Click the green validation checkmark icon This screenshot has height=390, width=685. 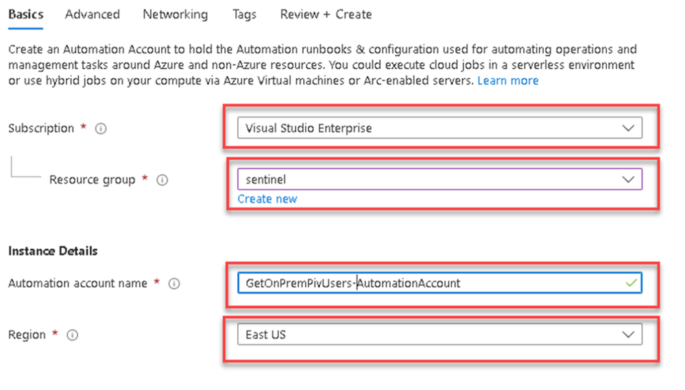click(x=631, y=282)
